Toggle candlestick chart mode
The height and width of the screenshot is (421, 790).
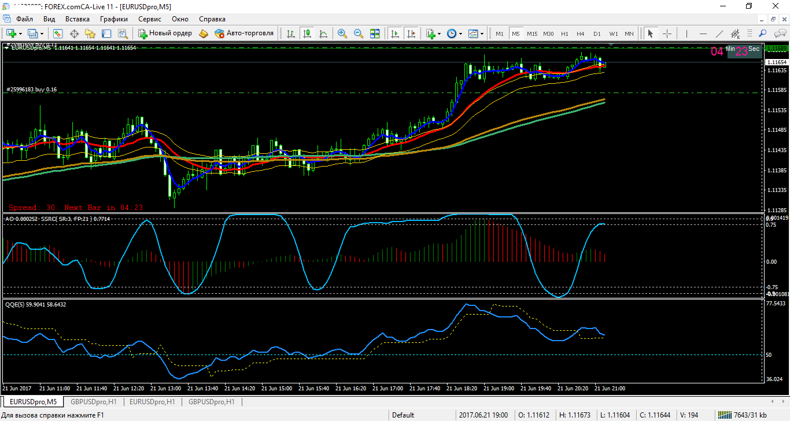(307, 34)
